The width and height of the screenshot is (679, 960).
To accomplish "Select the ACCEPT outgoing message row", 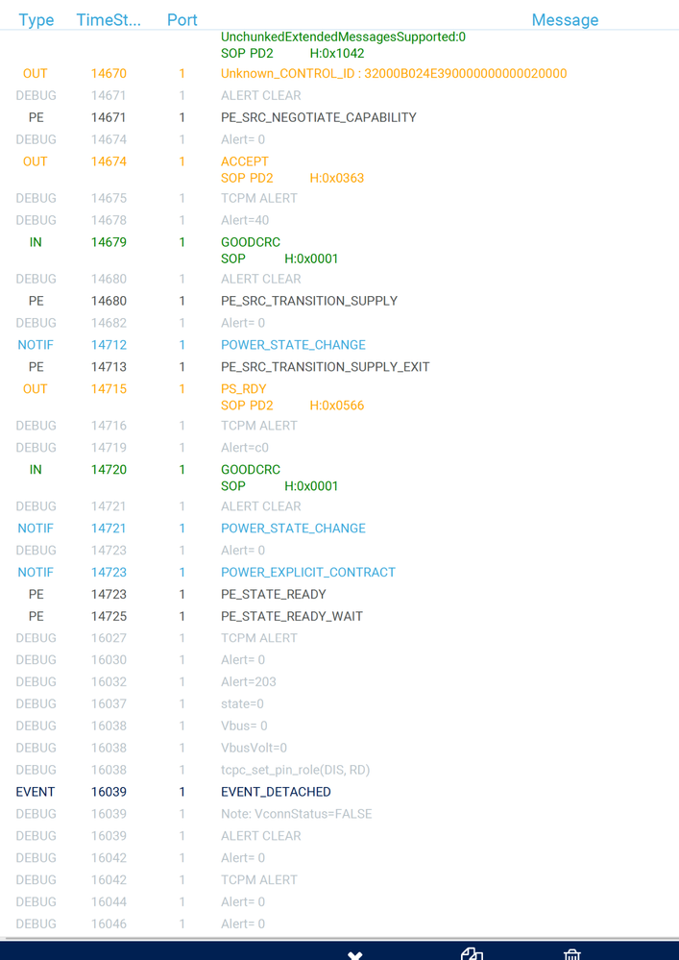I will tap(340, 169).
